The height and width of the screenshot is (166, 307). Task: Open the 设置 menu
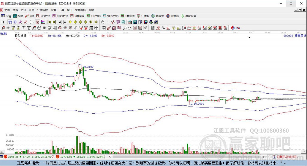53,10
